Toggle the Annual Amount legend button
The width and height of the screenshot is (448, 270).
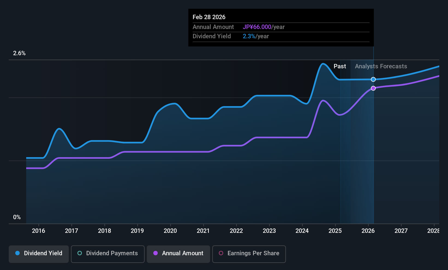pos(178,254)
